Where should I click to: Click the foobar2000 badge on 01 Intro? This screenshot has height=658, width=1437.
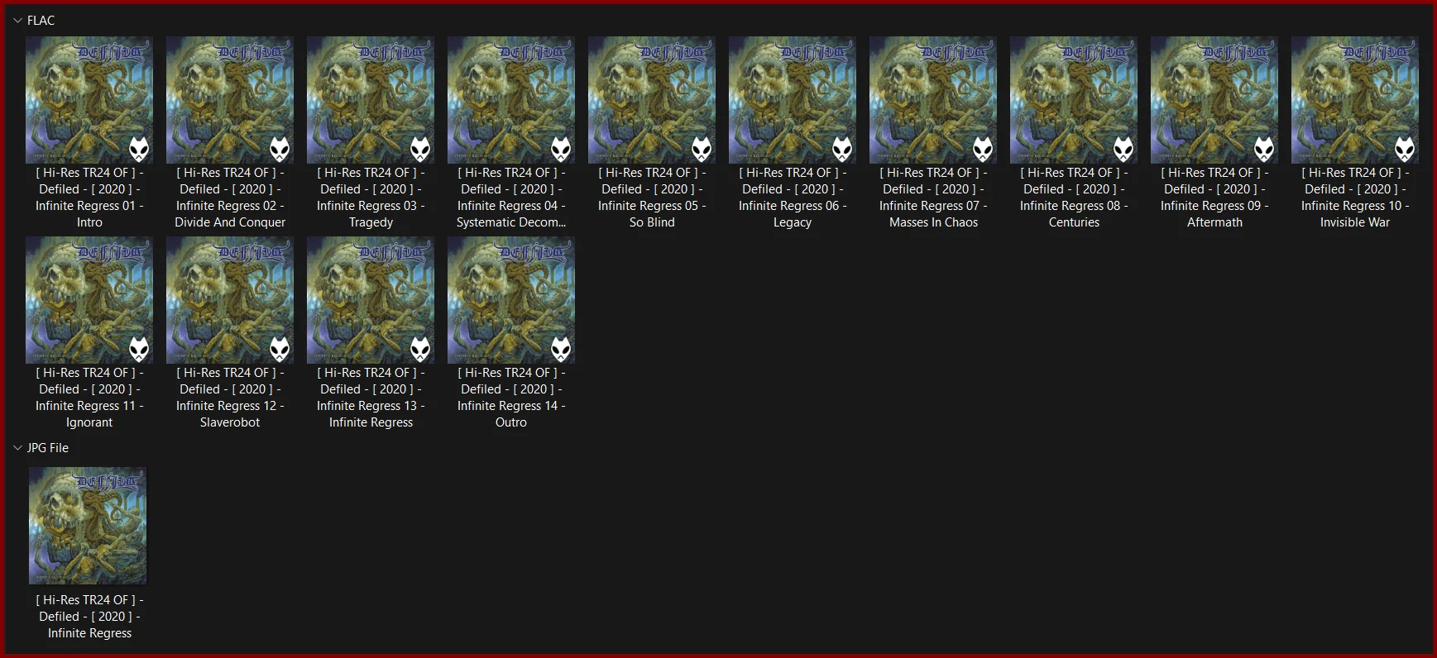[139, 150]
